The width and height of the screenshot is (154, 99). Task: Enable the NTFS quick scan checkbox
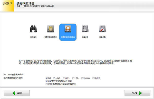[x=47, y=84]
